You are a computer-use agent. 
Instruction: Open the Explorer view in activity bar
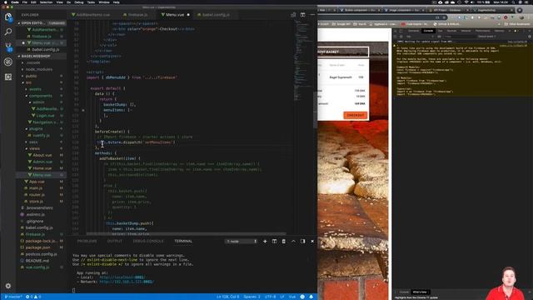pyautogui.click(x=8, y=17)
